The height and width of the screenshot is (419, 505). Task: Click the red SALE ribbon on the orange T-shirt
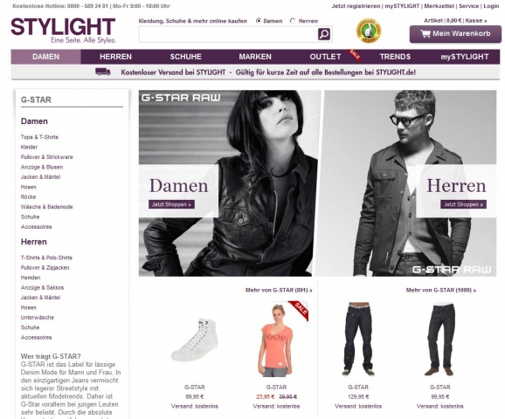(x=299, y=310)
